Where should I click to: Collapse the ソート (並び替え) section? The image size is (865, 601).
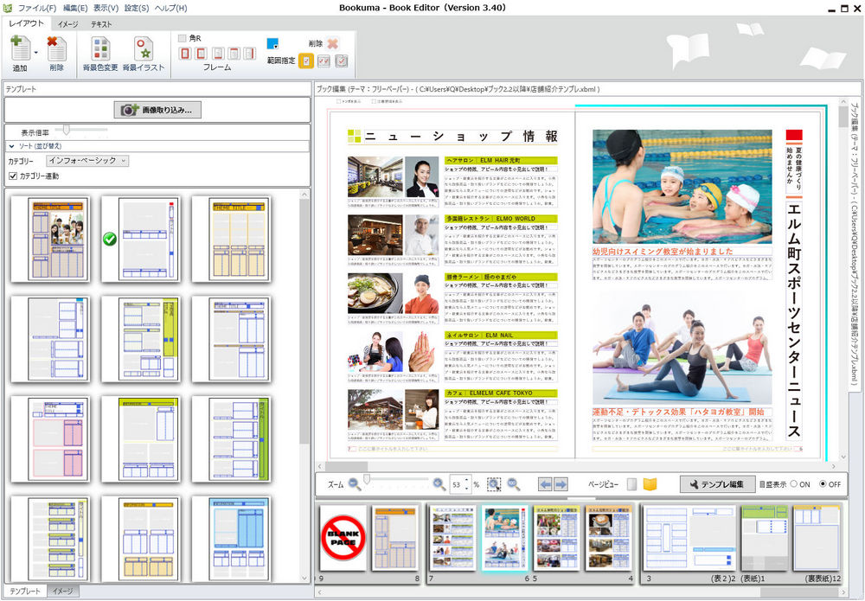click(x=11, y=147)
